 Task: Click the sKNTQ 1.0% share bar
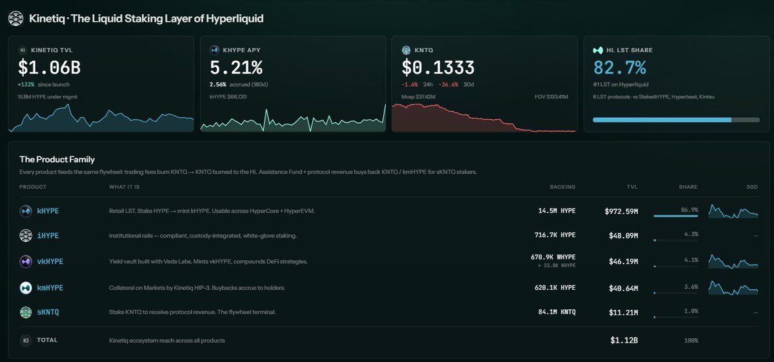[x=676, y=317]
